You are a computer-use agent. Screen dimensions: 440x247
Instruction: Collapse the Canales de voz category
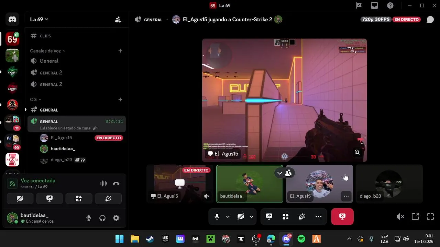point(47,51)
